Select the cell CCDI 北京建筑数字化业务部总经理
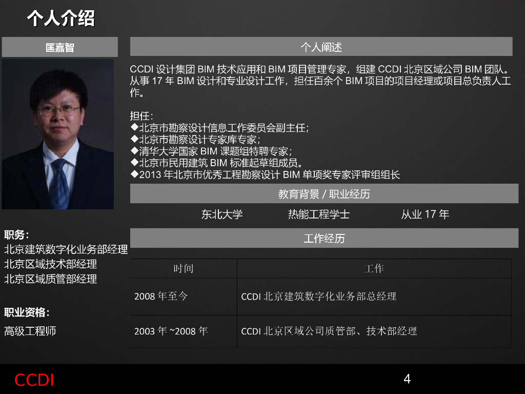This screenshot has width=525, height=394. (374, 297)
